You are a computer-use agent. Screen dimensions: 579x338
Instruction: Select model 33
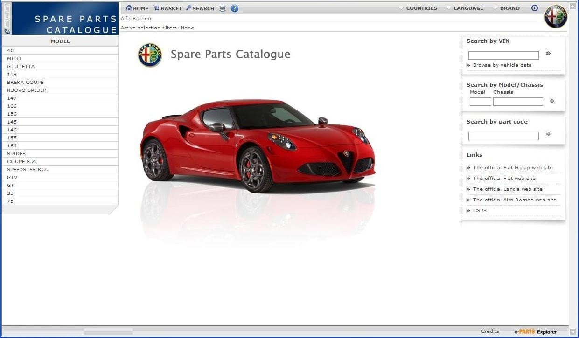[x=60, y=193]
